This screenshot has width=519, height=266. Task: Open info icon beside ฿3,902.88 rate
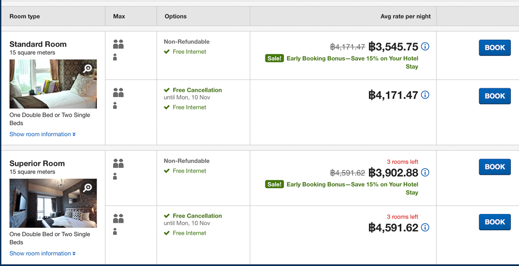click(x=425, y=173)
